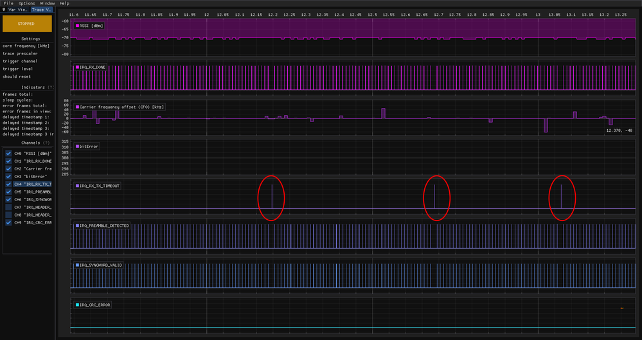
Task: Toggle CH6 IRQ_SYNCWORD checkbox
Action: [x=8, y=199]
